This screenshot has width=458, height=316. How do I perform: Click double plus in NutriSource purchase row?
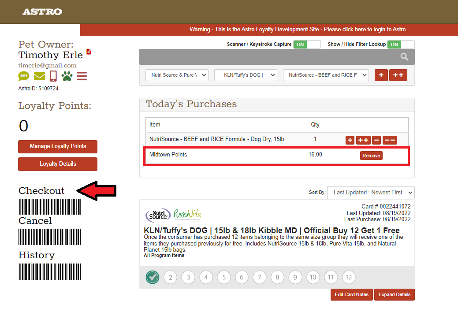(x=363, y=140)
